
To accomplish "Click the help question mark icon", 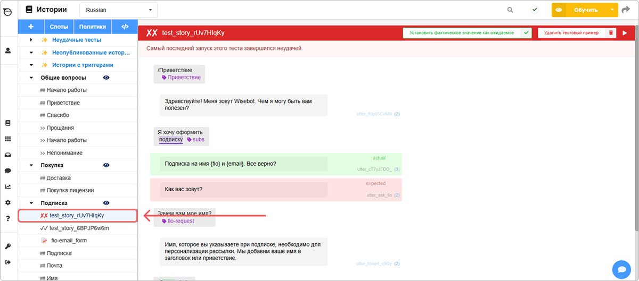I will [8, 218].
